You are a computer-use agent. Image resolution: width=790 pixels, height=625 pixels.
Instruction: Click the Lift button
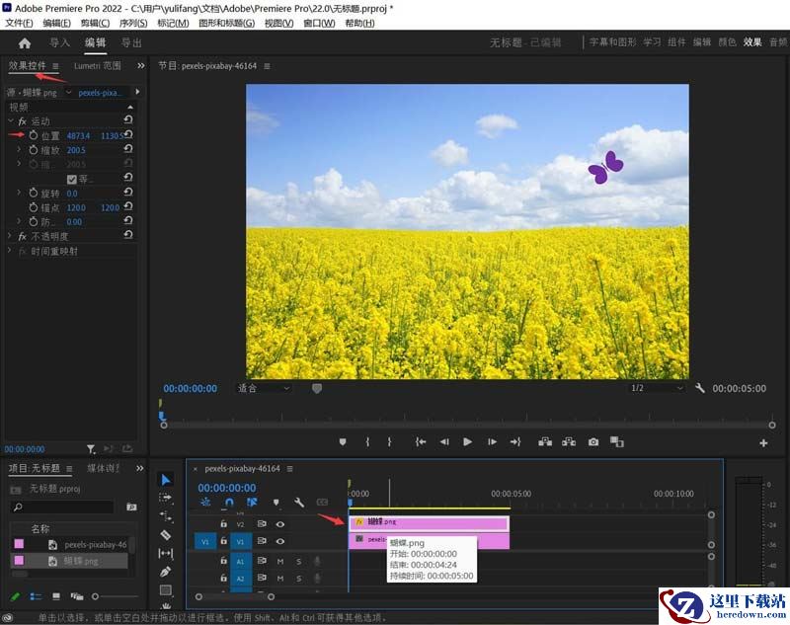click(545, 441)
